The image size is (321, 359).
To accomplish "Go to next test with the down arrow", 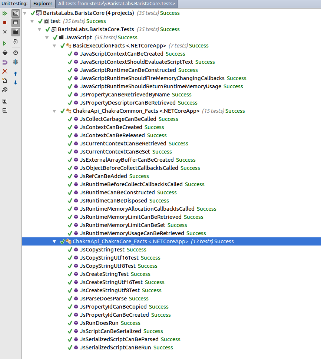I will [16, 82].
